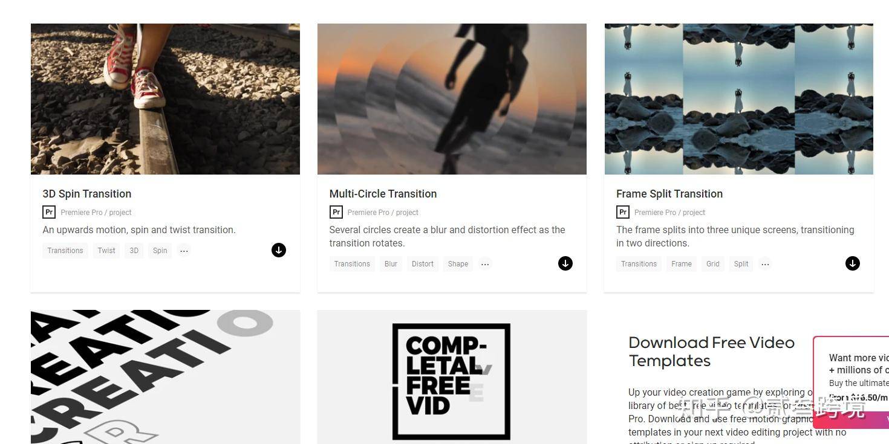The height and width of the screenshot is (444, 889).
Task: Select the Blur tag
Action: click(x=391, y=264)
